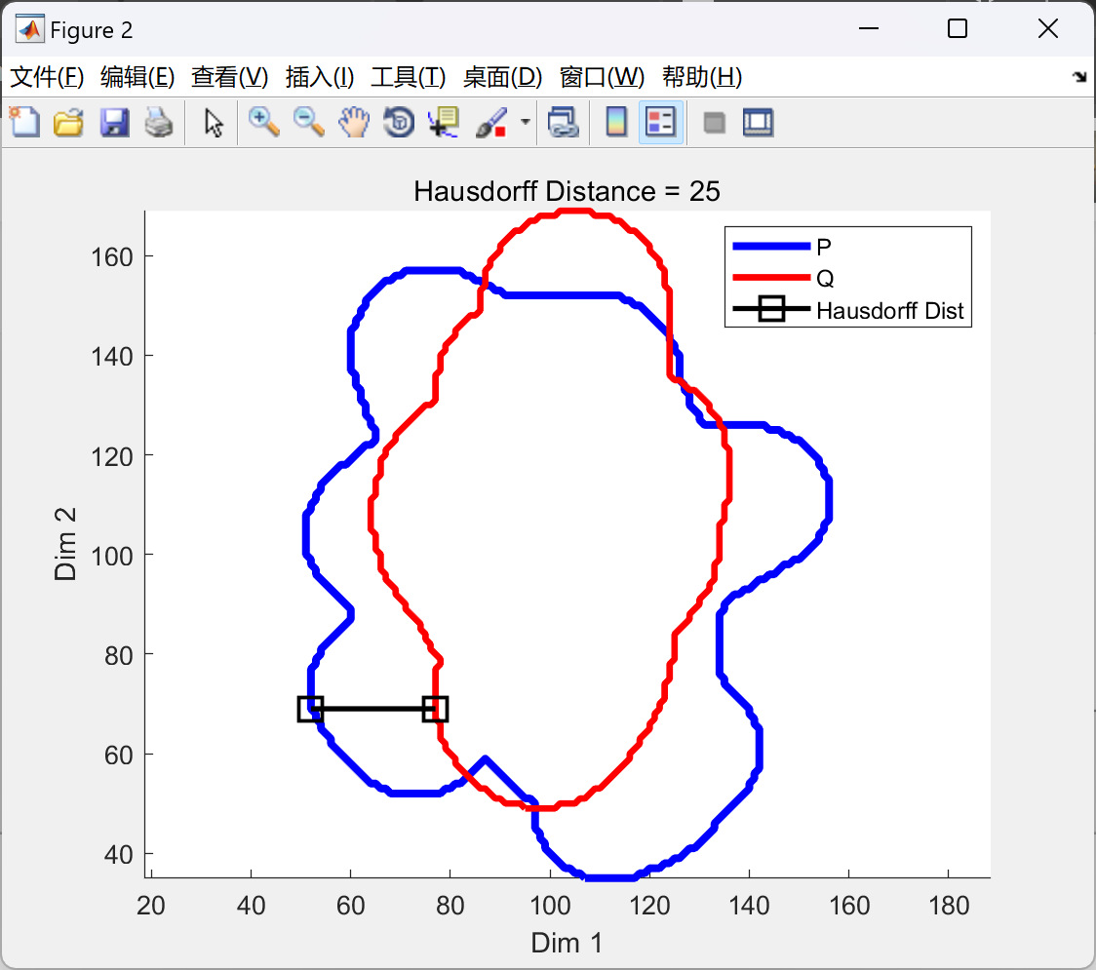
Task: Save the current figure
Action: [x=114, y=122]
